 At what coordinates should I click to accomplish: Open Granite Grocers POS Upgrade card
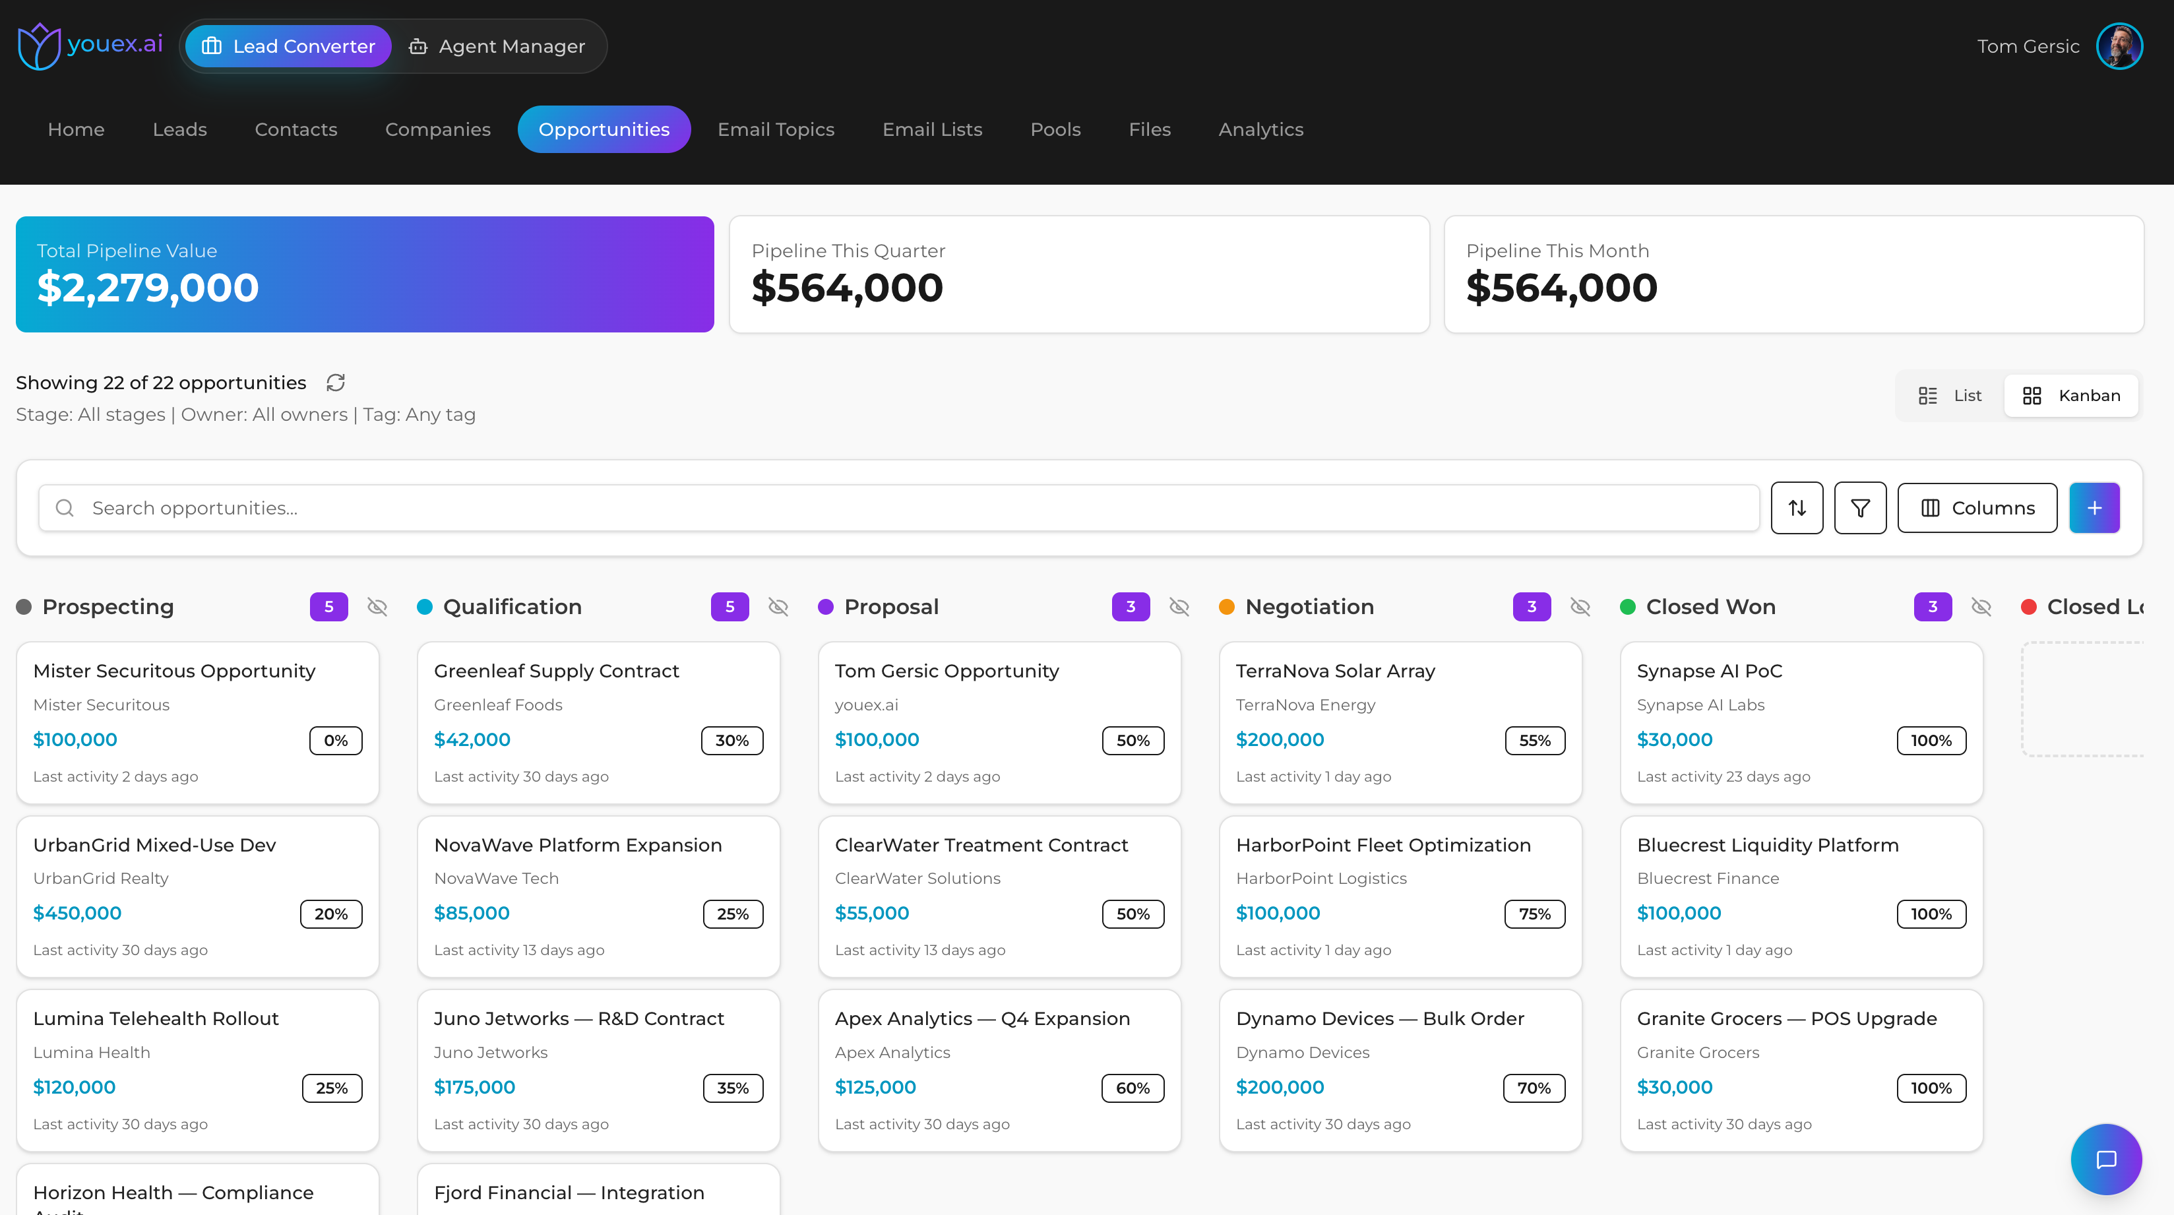tap(1801, 1071)
